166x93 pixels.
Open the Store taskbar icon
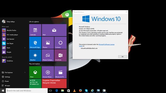click(x=68, y=91)
